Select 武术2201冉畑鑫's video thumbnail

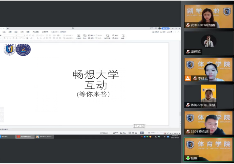point(209,16)
